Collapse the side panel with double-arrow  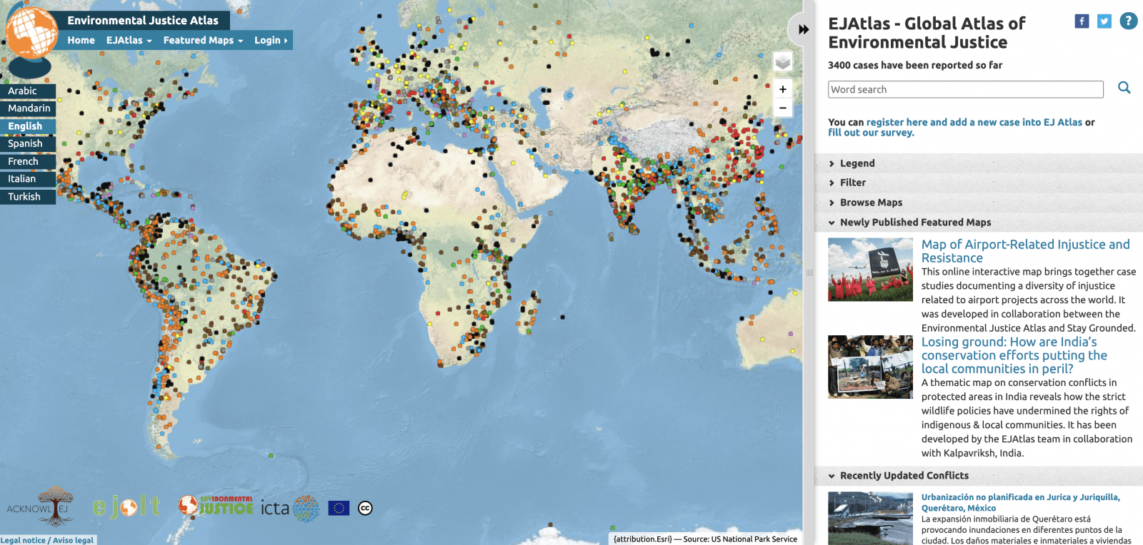click(804, 29)
